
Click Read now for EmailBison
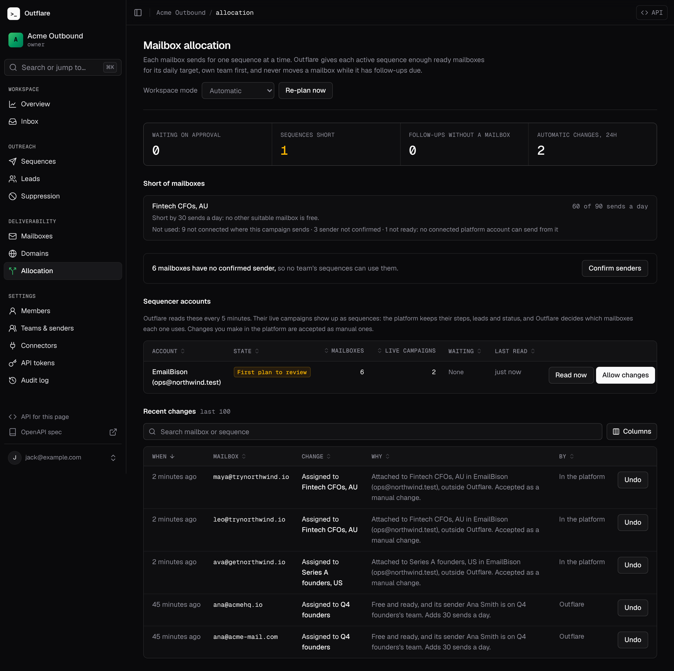[571, 375]
